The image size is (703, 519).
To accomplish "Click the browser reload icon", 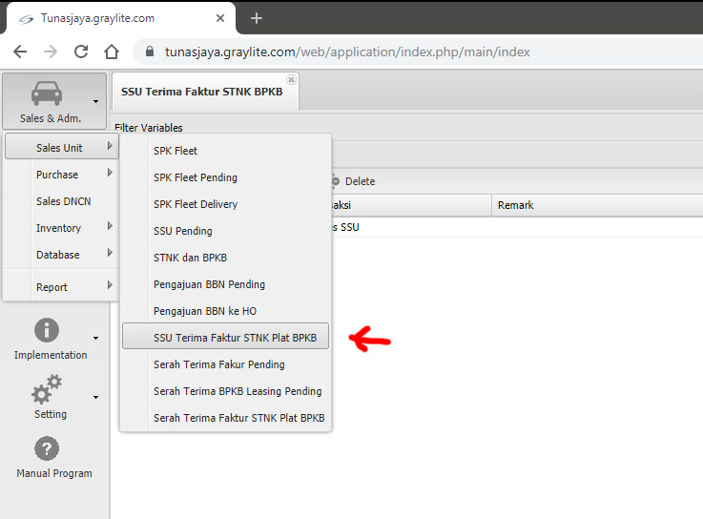I will 81,52.
